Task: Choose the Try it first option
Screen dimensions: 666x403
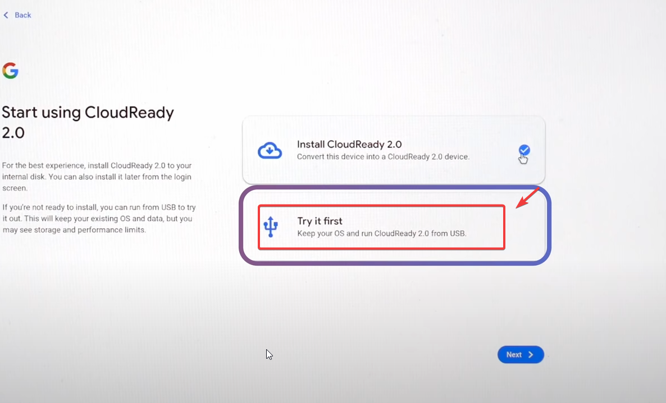Action: pos(394,227)
